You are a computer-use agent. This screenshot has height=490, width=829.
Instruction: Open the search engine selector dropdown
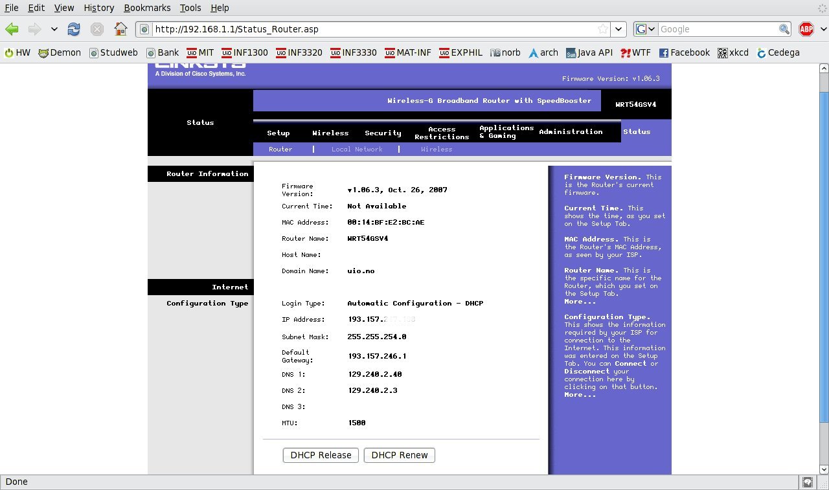click(x=646, y=29)
